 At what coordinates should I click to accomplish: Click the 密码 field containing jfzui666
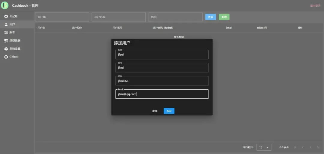pyautogui.click(x=162, y=81)
